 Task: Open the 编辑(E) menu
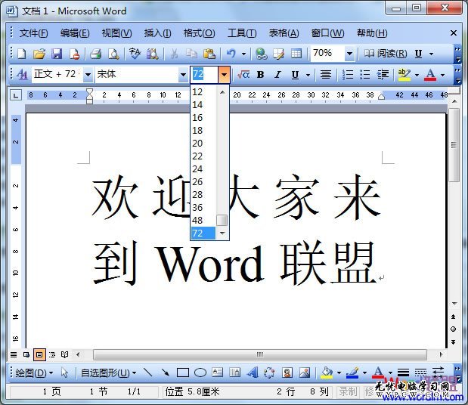[75, 33]
